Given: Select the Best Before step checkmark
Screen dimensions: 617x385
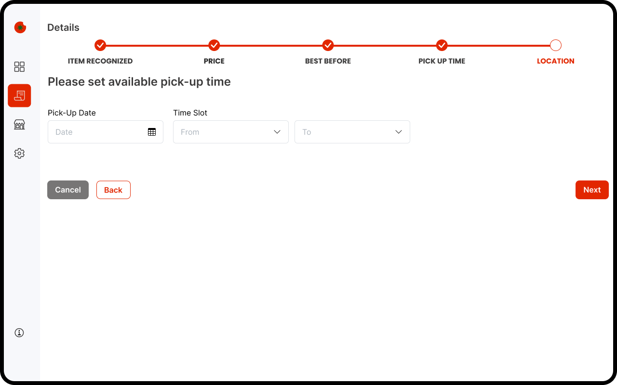Looking at the screenshot, I should coord(328,45).
